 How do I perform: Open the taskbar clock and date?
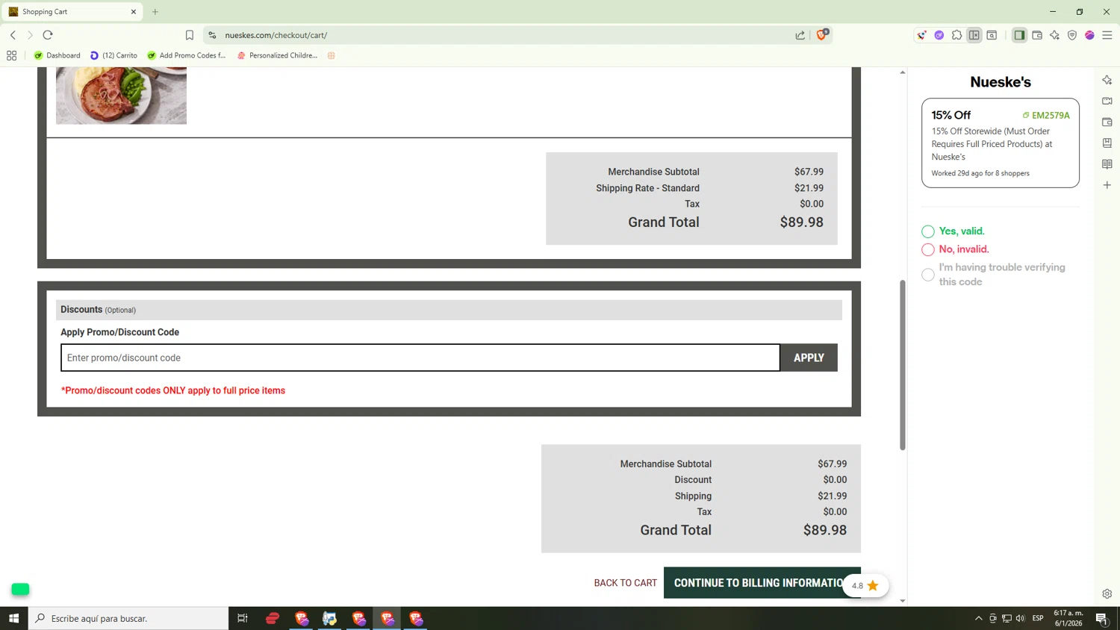[1068, 618]
